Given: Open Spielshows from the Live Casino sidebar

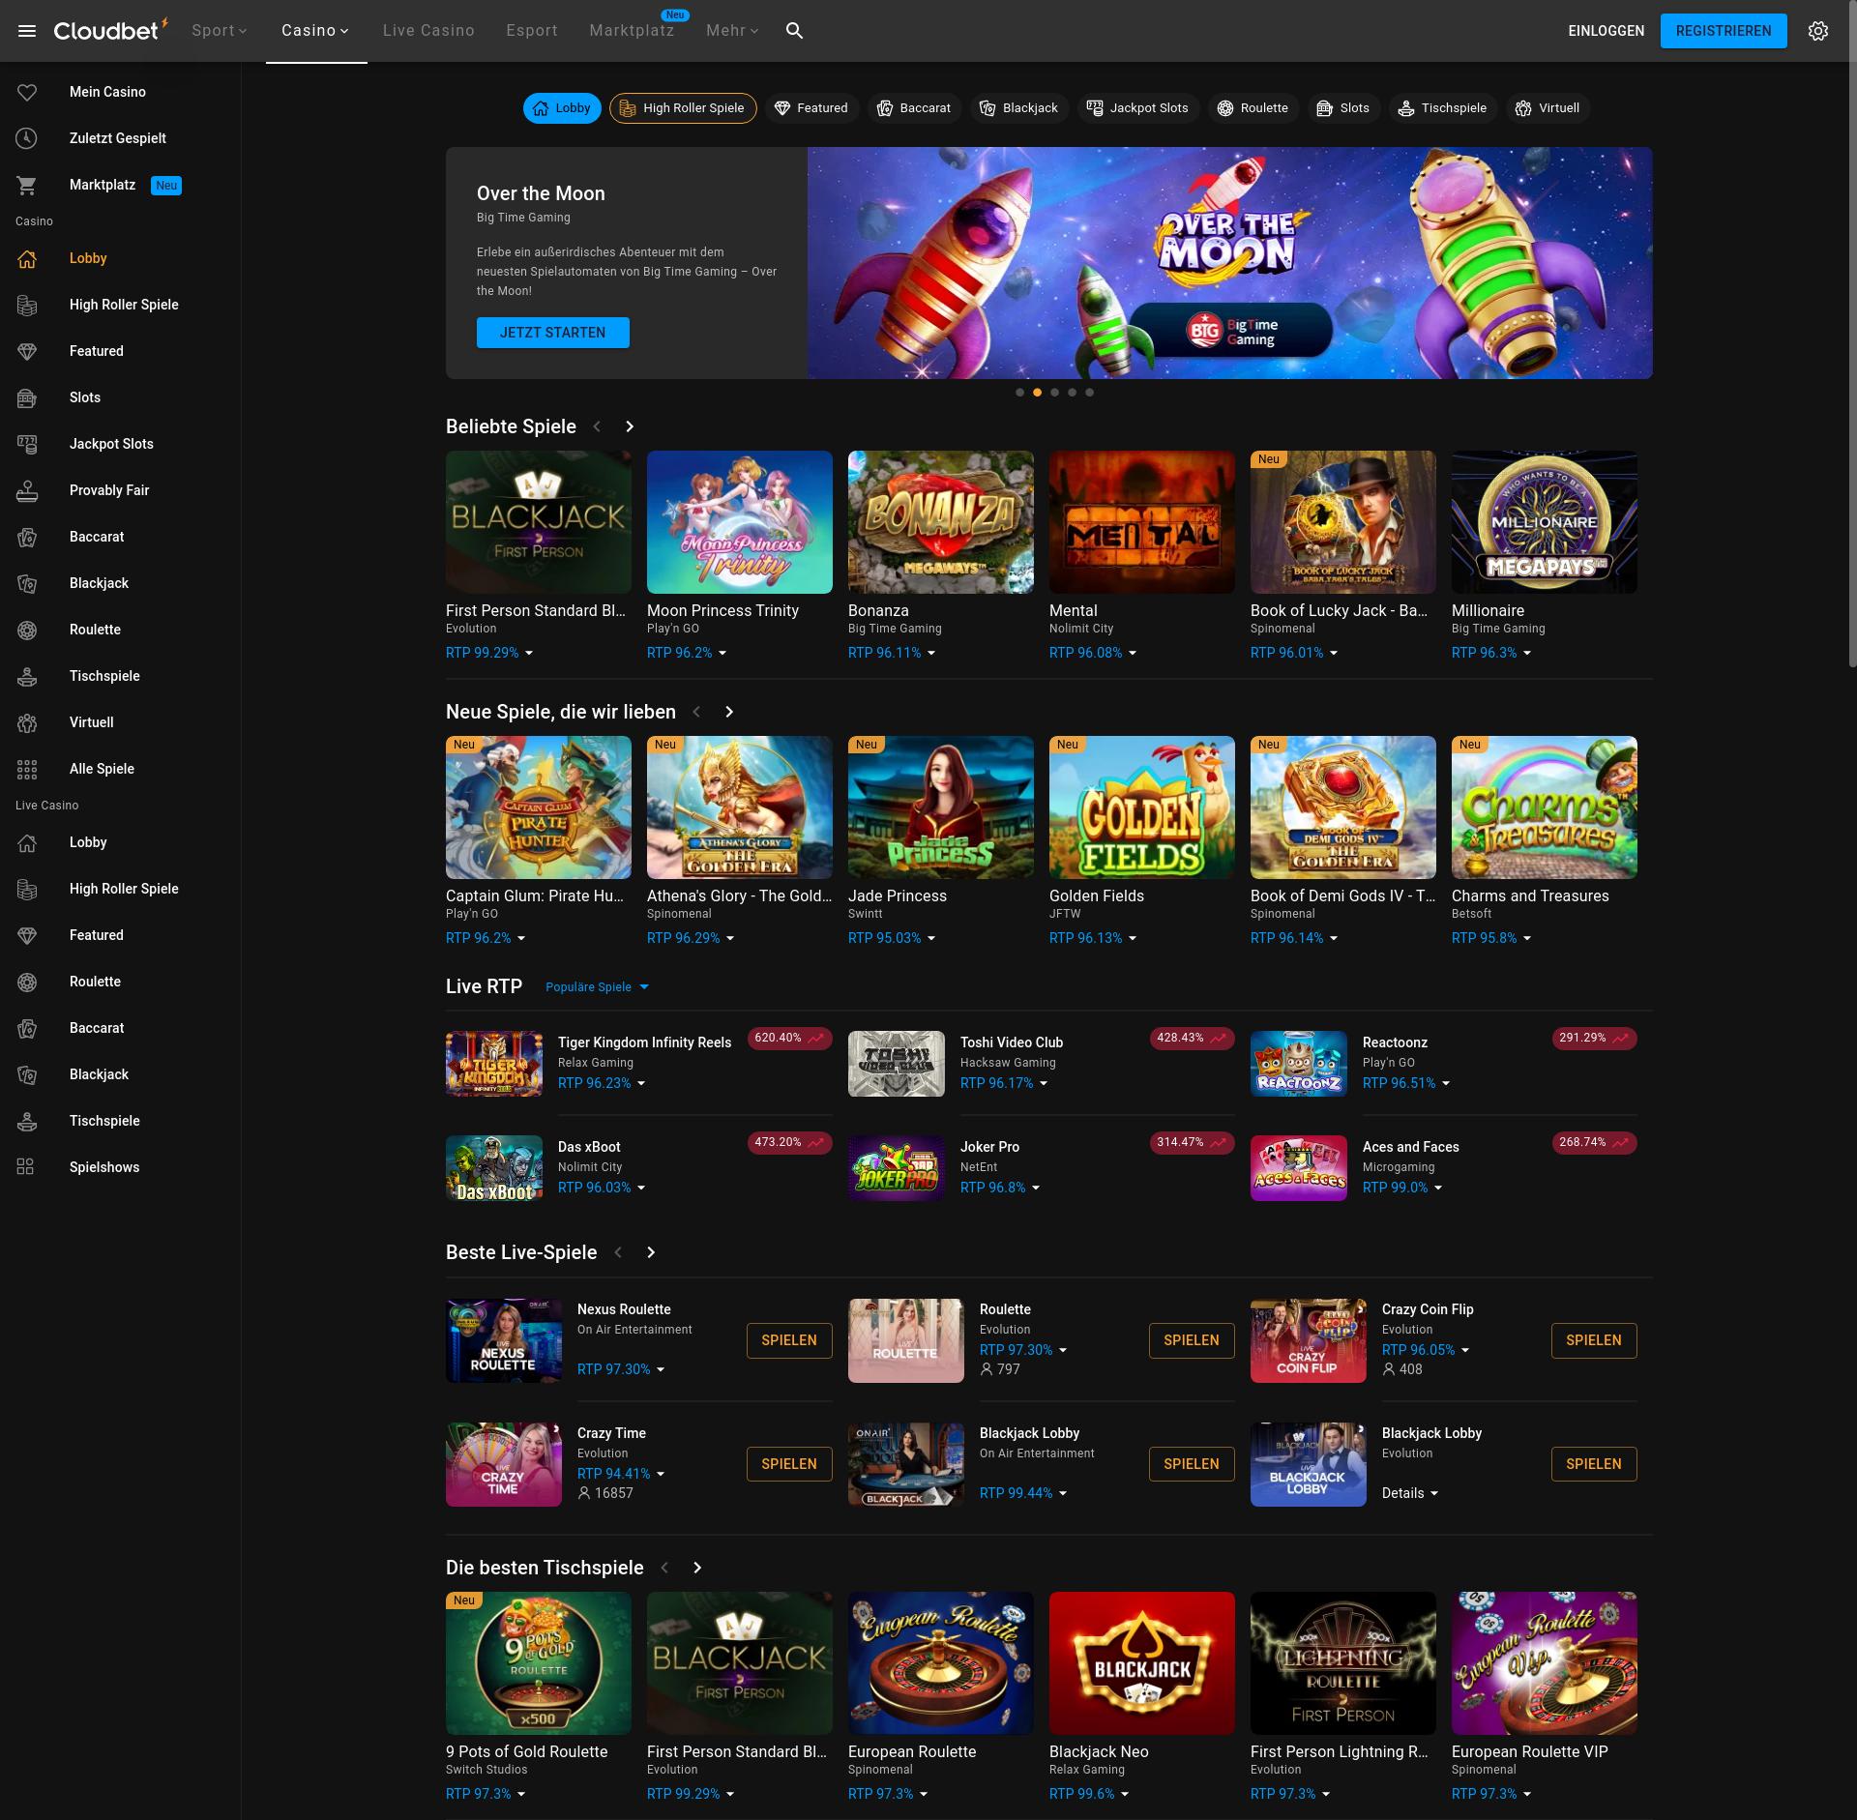Looking at the screenshot, I should pos(104,1167).
